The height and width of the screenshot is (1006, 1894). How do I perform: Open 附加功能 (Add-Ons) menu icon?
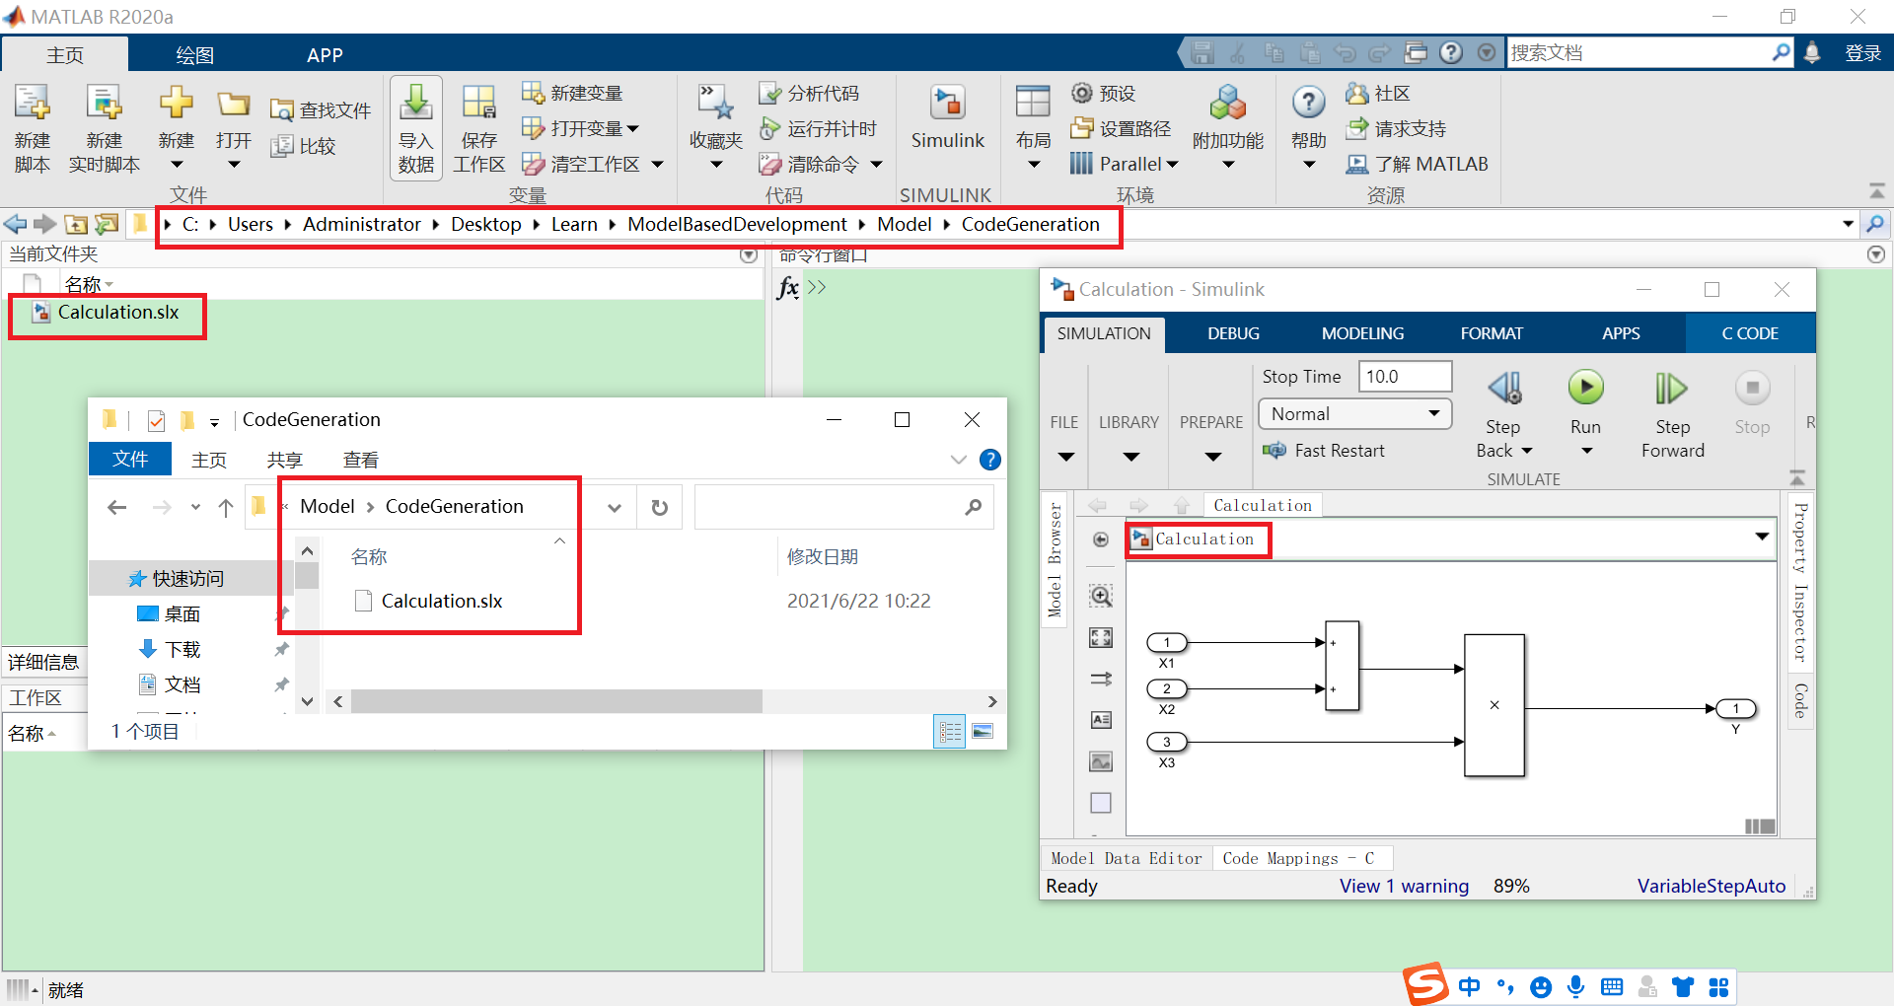click(1227, 104)
